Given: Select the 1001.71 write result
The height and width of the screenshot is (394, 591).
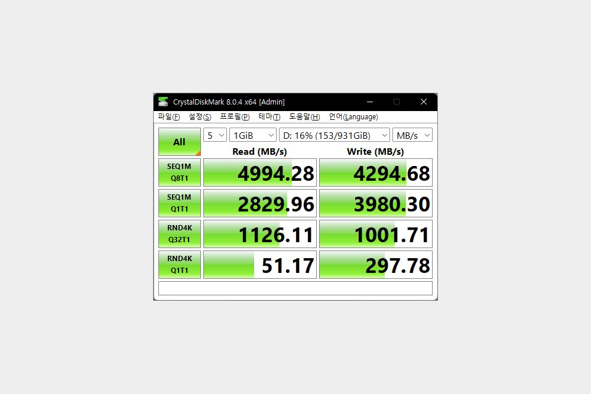Looking at the screenshot, I should click(x=376, y=234).
